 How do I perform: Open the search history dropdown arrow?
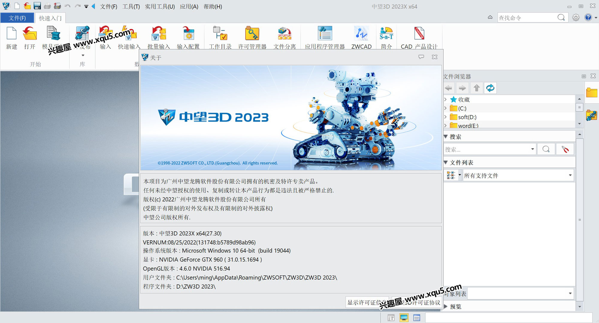(533, 149)
